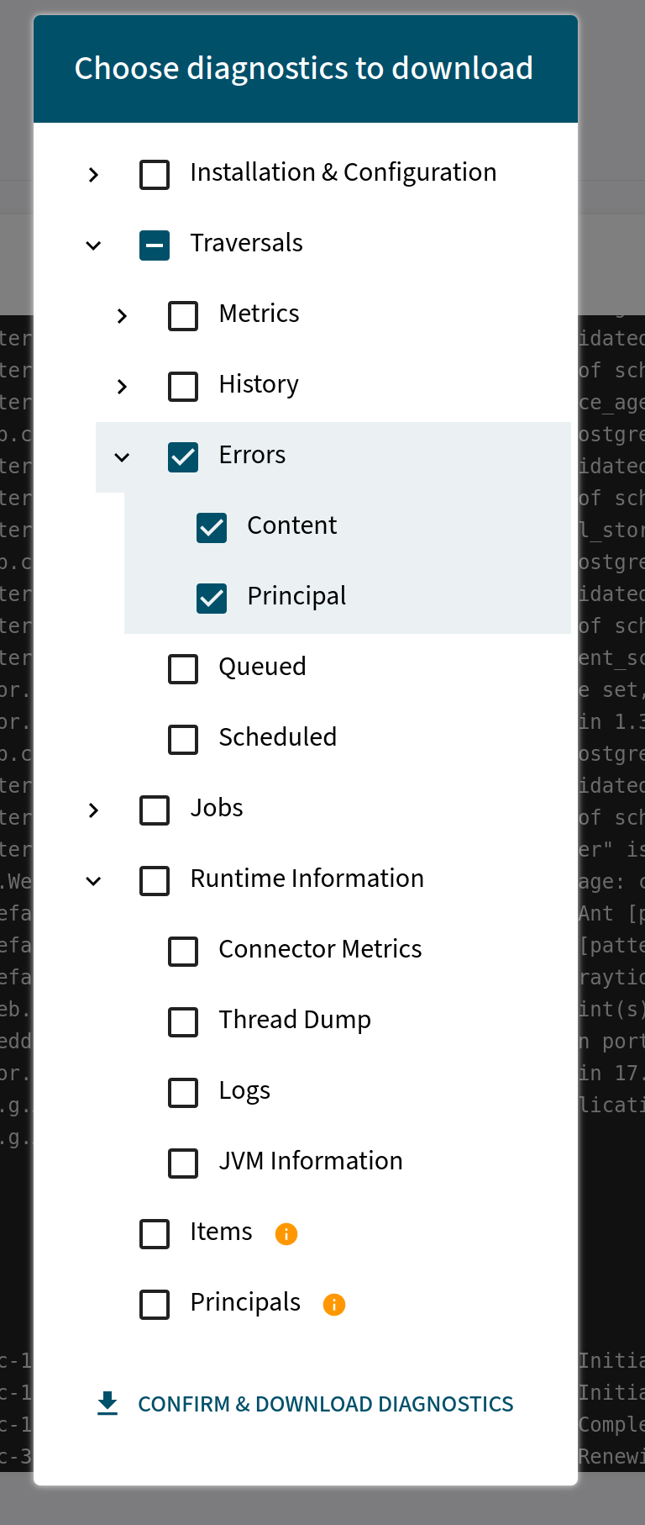Uncheck the Errors checkbox

point(182,457)
